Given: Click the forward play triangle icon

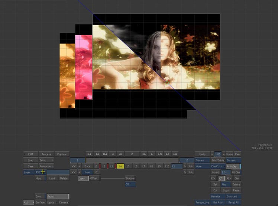Looking at the screenshot, I should point(152,154).
